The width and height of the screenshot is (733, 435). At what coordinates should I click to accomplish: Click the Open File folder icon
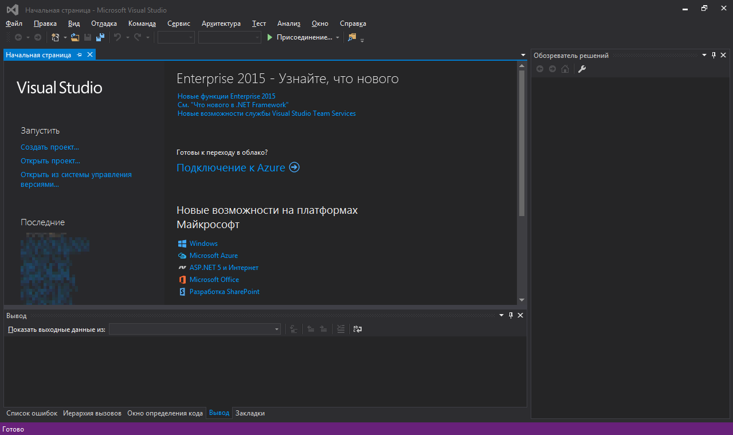(x=75, y=37)
